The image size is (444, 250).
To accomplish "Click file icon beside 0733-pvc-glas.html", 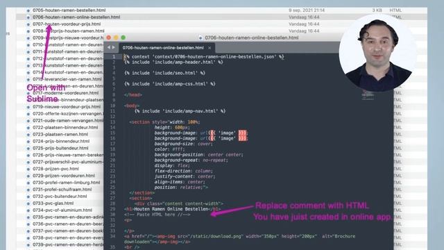I will [x=28, y=203].
